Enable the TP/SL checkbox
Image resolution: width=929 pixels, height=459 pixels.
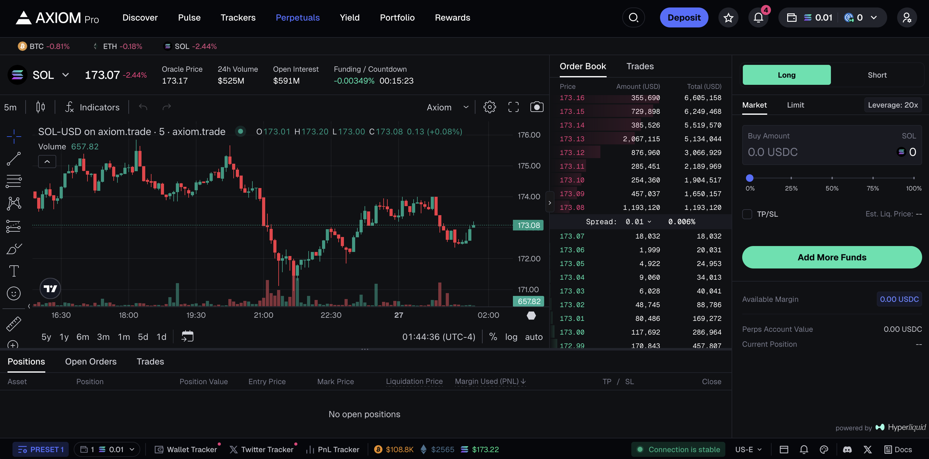coord(747,214)
